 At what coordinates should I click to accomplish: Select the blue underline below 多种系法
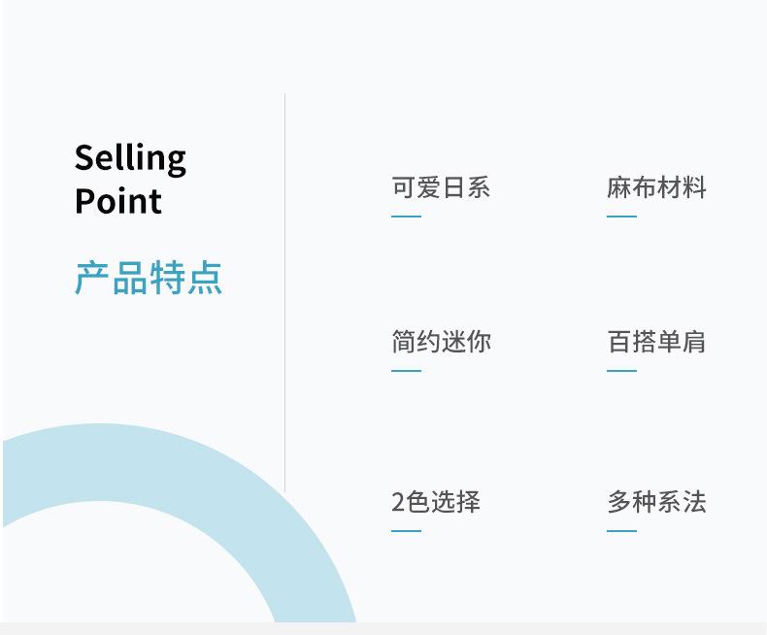(621, 531)
